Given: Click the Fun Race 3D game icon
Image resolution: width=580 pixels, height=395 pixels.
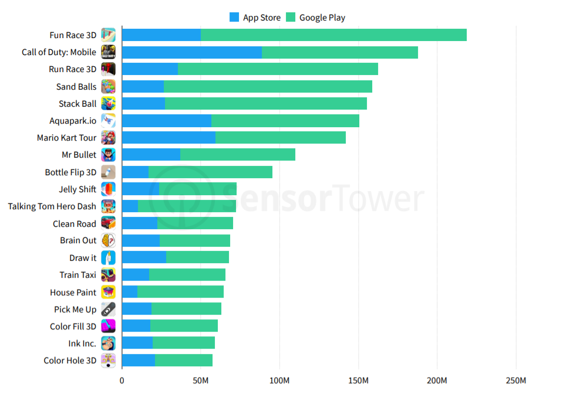Looking at the screenshot, I should point(109,35).
